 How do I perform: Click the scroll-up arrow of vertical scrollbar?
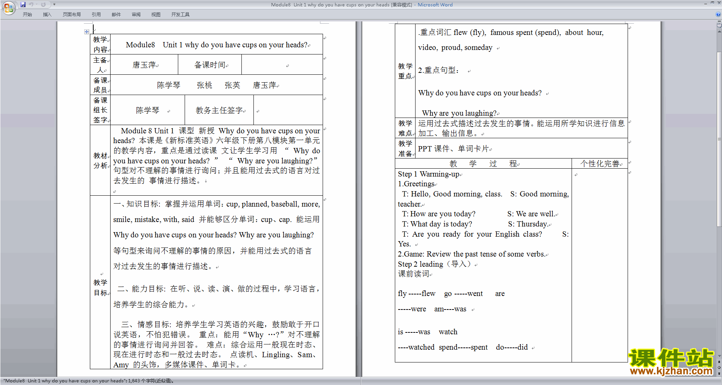[x=719, y=31]
